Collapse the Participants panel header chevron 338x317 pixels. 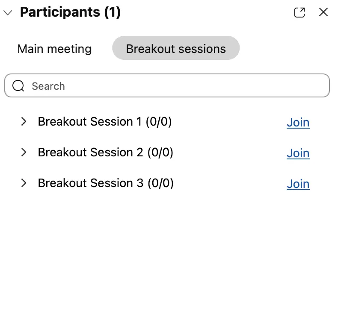point(8,13)
